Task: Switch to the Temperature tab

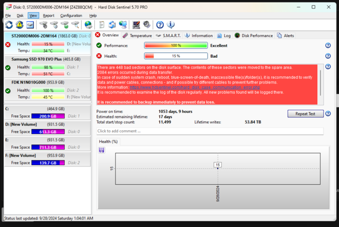Action: [x=137, y=35]
